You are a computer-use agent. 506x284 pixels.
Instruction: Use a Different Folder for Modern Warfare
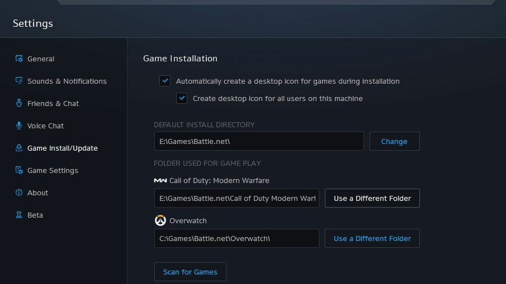pyautogui.click(x=372, y=198)
